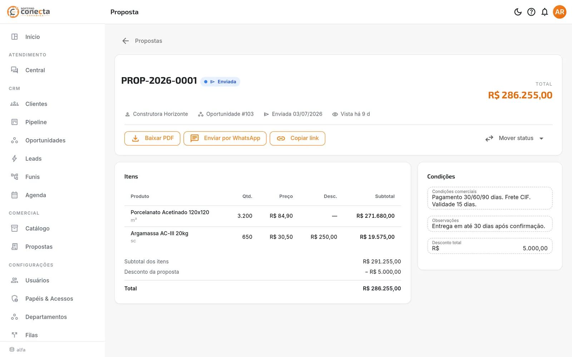
Task: Click Enviar por WhatsApp button
Action: point(225,138)
